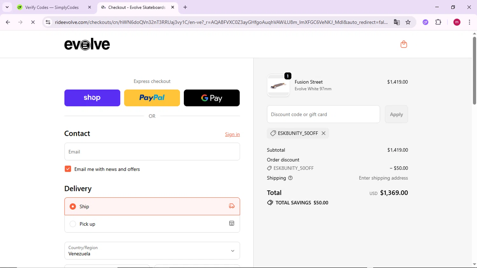Click the page vertical scrollbar
The image size is (477, 268).
[x=474, y=71]
